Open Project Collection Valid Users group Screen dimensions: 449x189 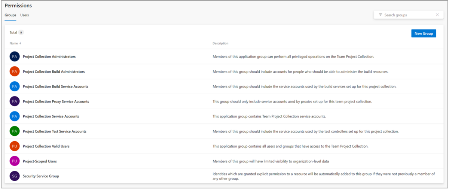pos(46,146)
